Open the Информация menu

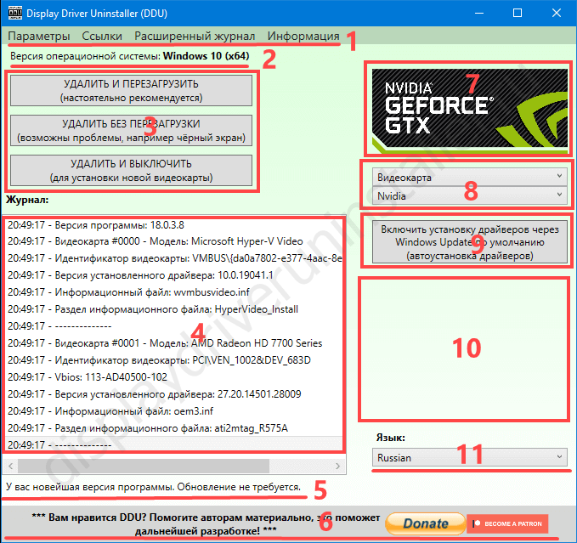coord(303,36)
